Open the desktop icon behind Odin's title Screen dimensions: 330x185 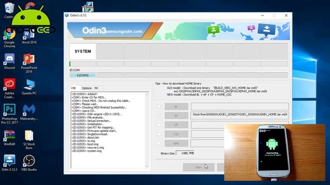(x=88, y=7)
